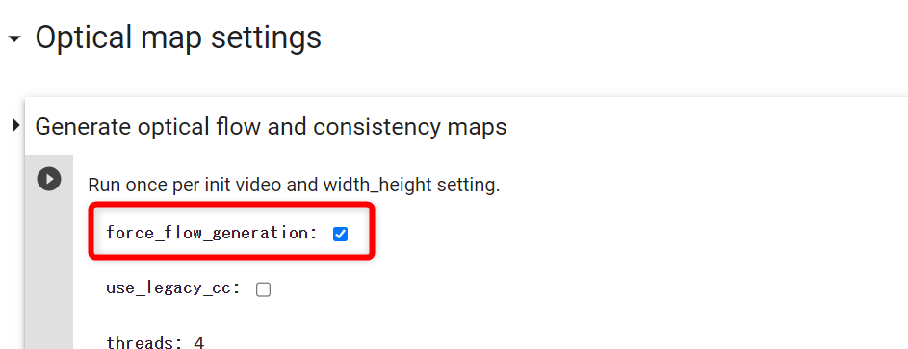Run the optical flow generation cell
908x349 pixels.
[x=49, y=179]
